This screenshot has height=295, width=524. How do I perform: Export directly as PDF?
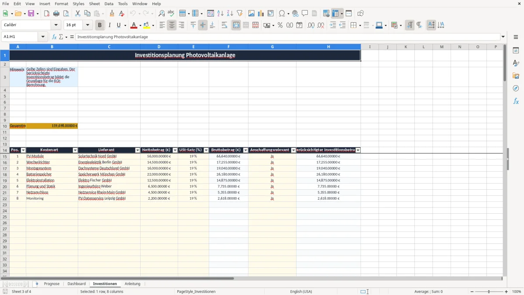click(x=47, y=14)
